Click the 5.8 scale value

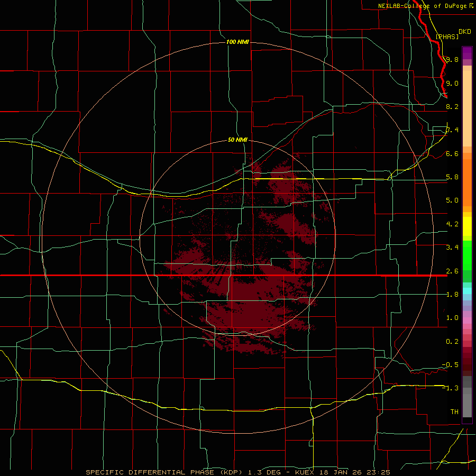coord(452,177)
